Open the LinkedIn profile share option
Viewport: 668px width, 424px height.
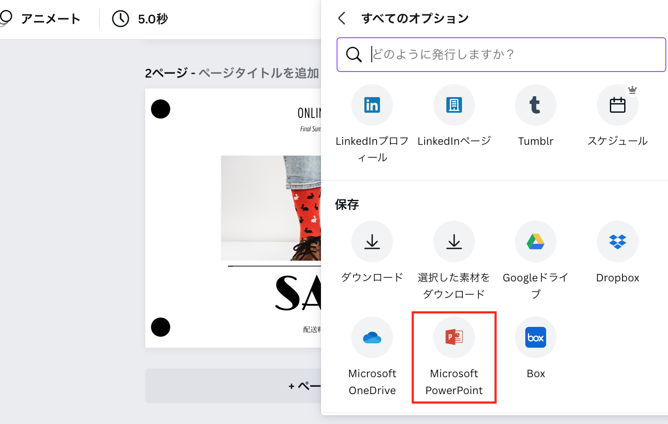(x=372, y=105)
